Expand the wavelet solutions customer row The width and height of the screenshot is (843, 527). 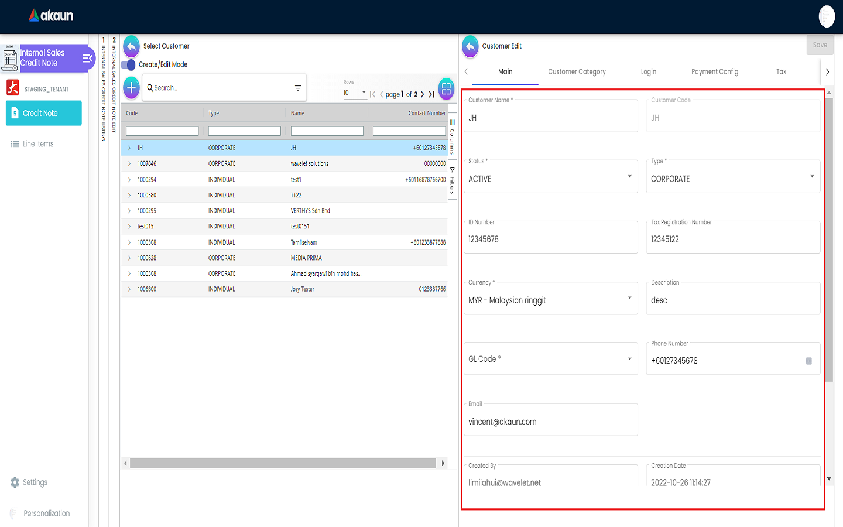[x=129, y=164]
